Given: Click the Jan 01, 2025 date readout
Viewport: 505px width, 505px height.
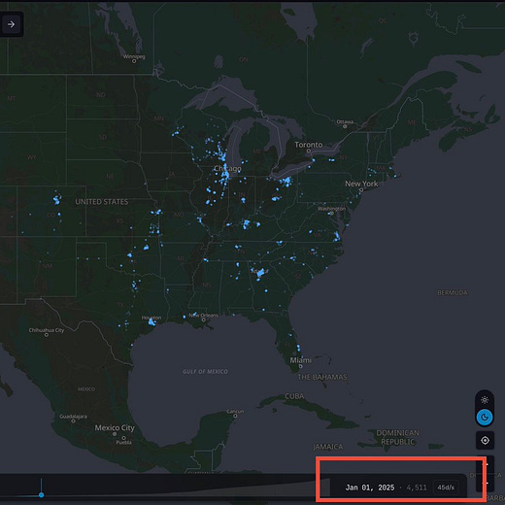Looking at the screenshot, I should point(370,488).
